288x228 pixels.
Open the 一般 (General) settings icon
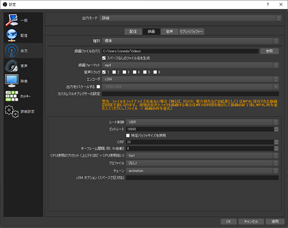[x=12, y=20]
